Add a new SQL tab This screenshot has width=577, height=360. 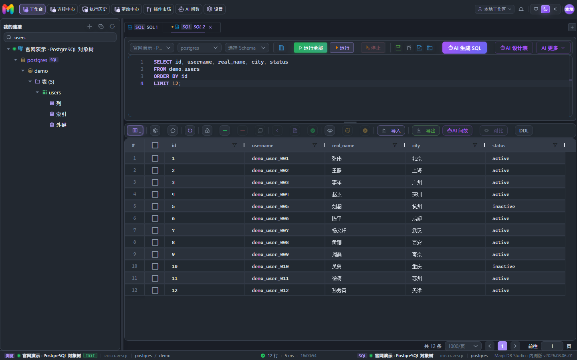coord(572,27)
